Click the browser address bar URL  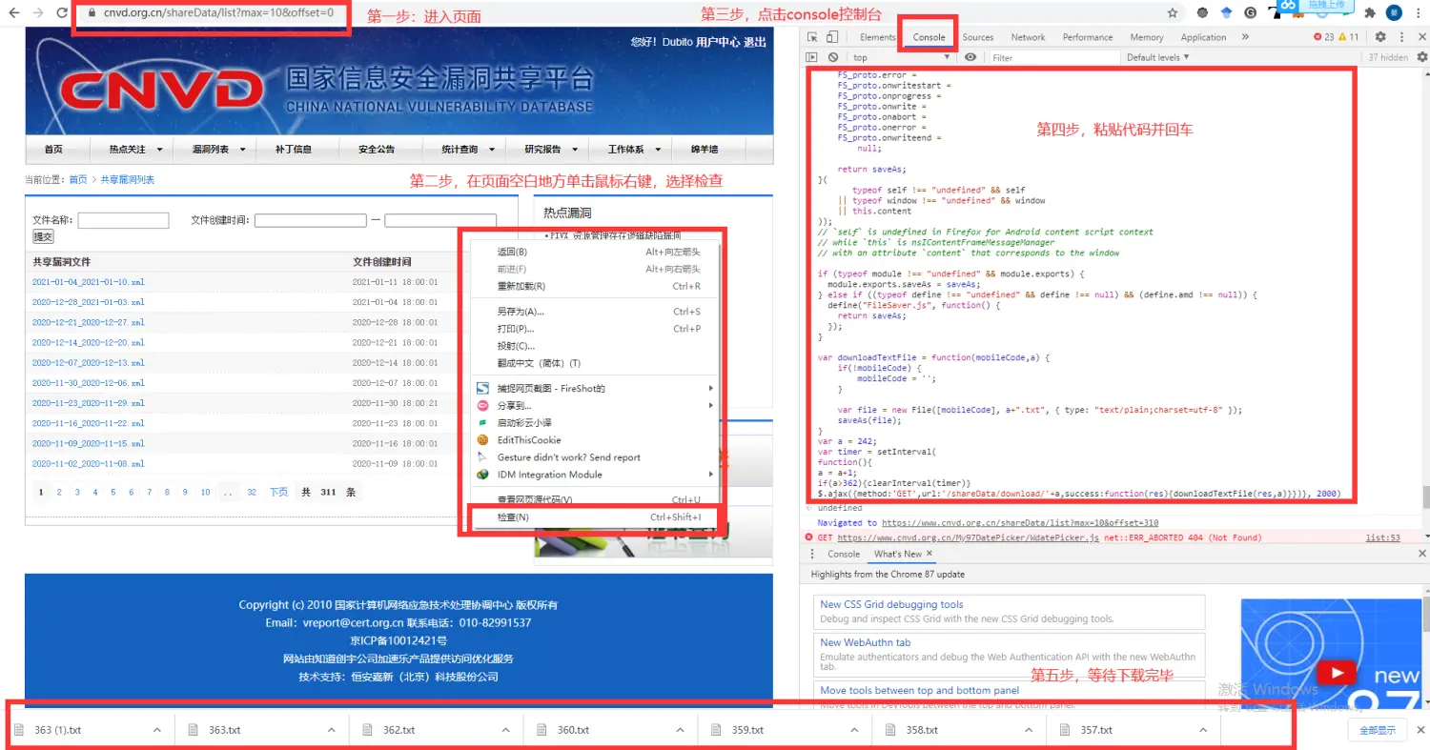click(218, 14)
